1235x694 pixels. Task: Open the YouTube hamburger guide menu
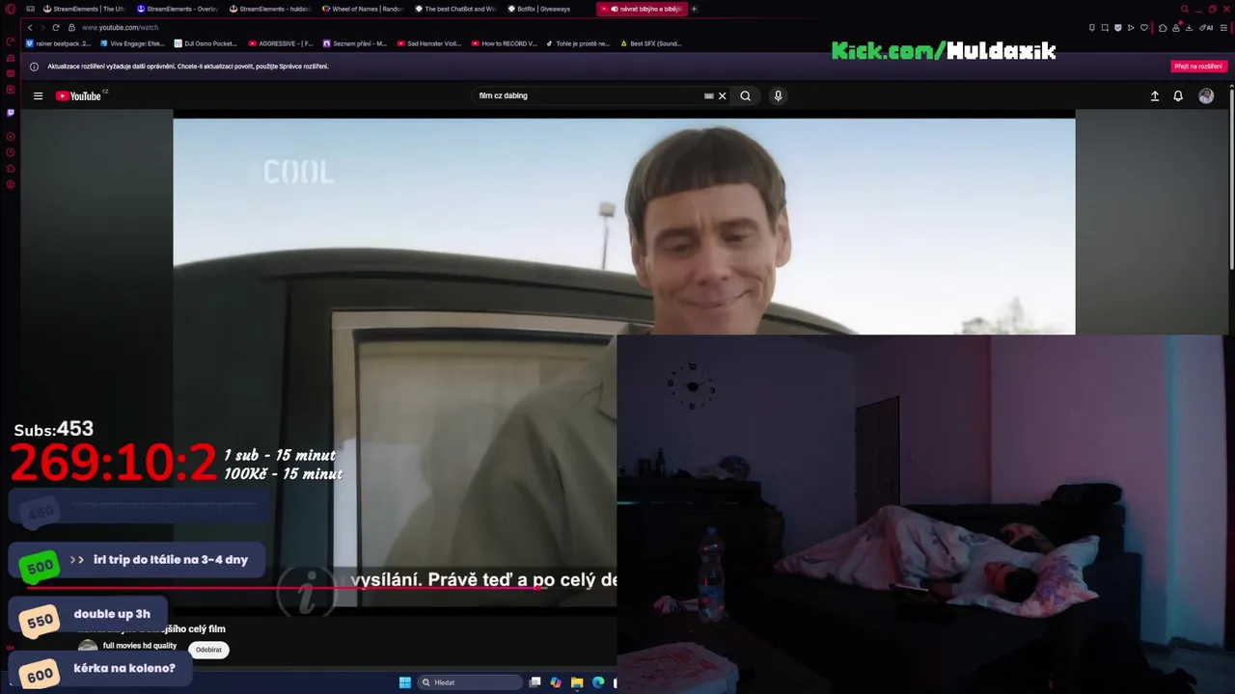tap(38, 95)
